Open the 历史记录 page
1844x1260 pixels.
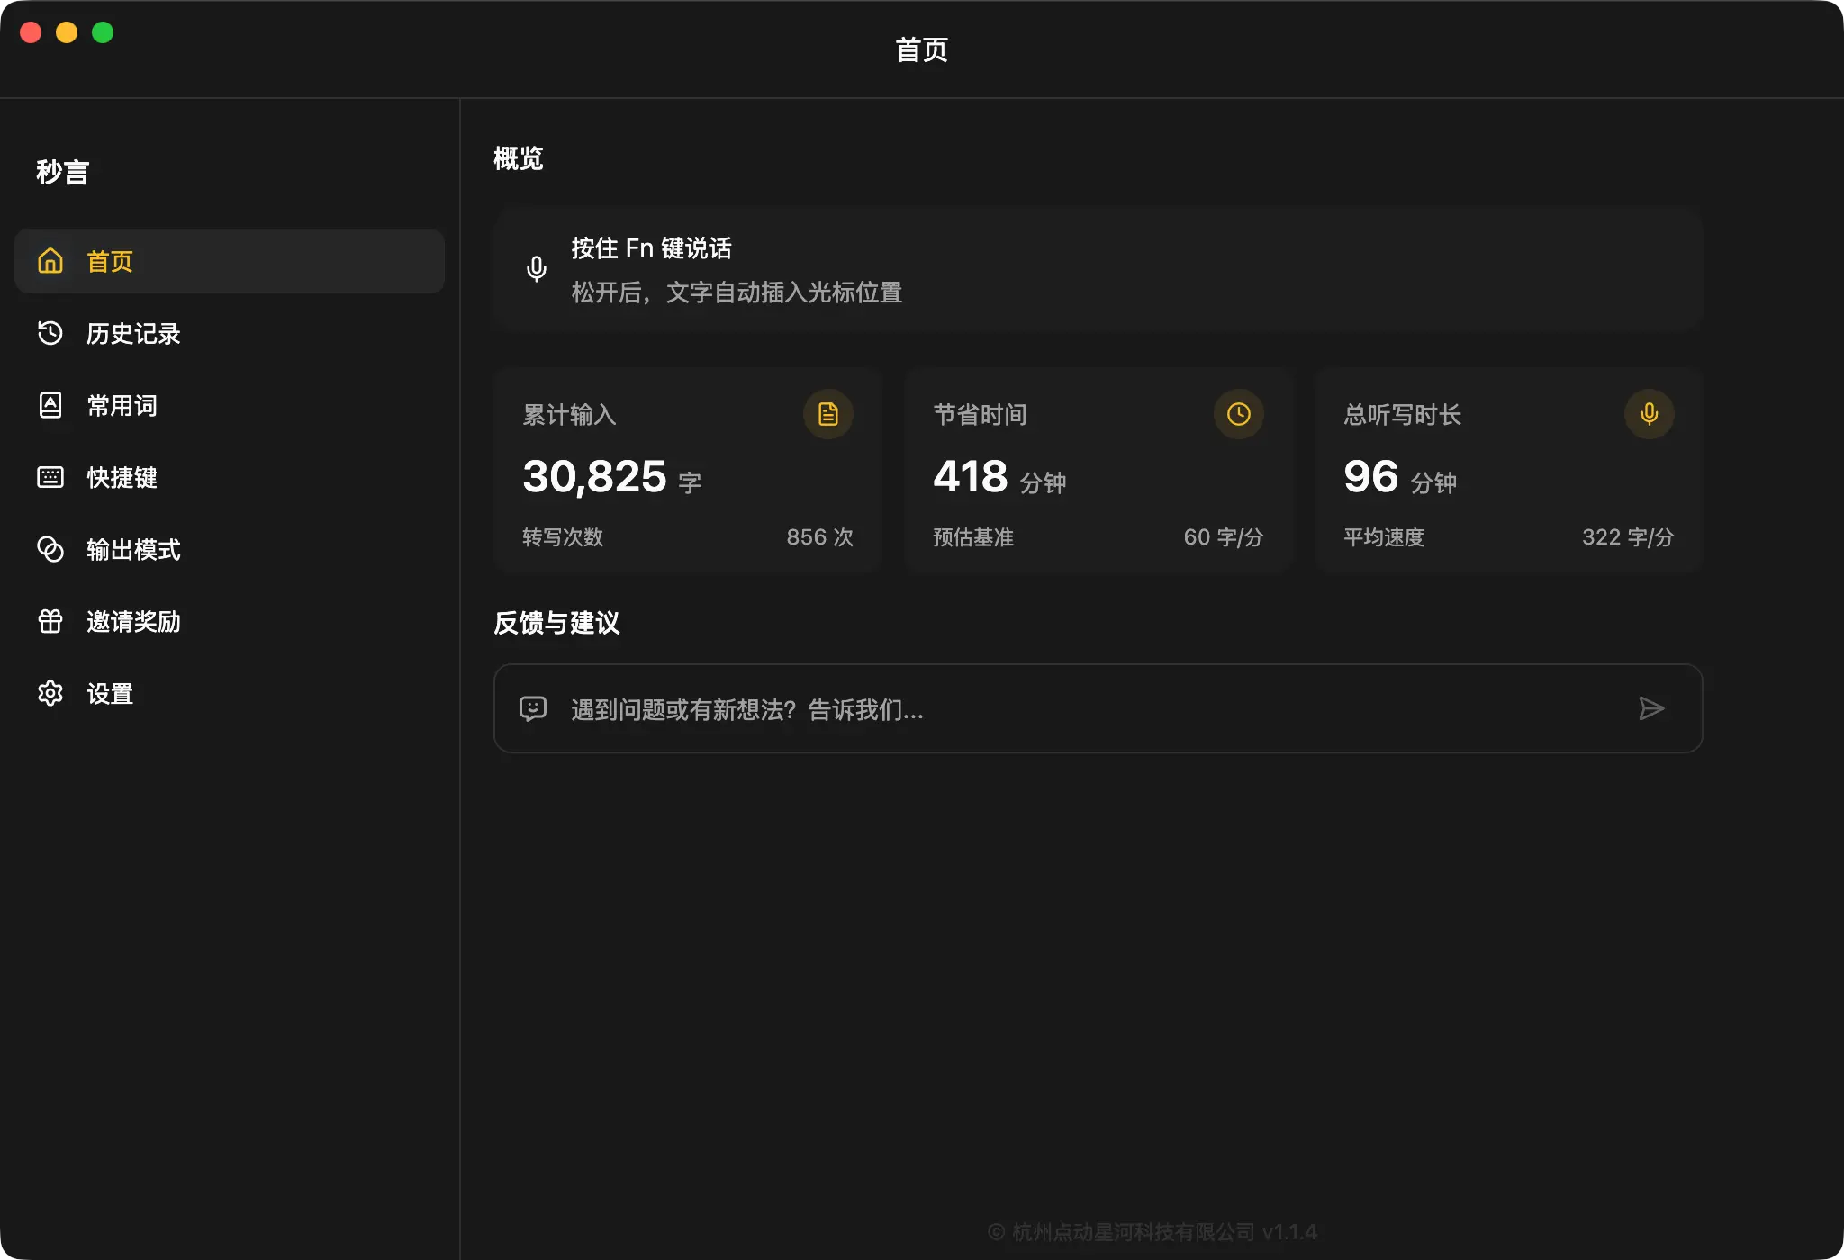[x=133, y=333]
